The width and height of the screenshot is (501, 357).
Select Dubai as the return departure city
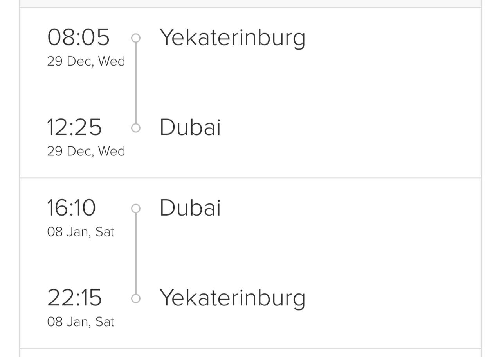tap(190, 208)
